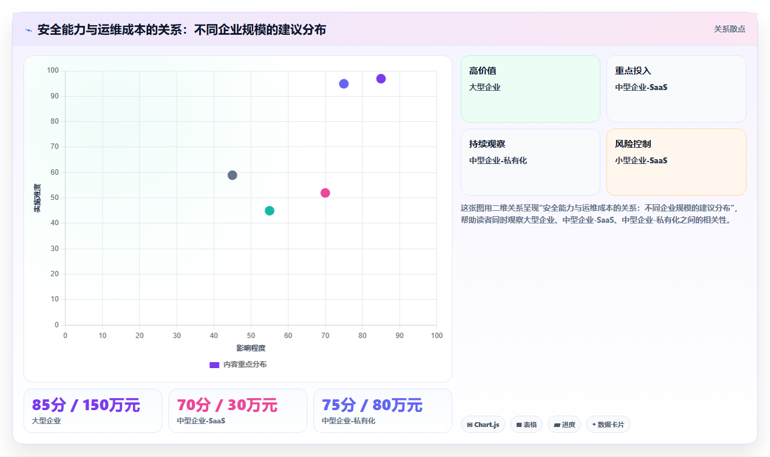Select the purple data point at 85
The width and height of the screenshot is (770, 457).
[381, 79]
